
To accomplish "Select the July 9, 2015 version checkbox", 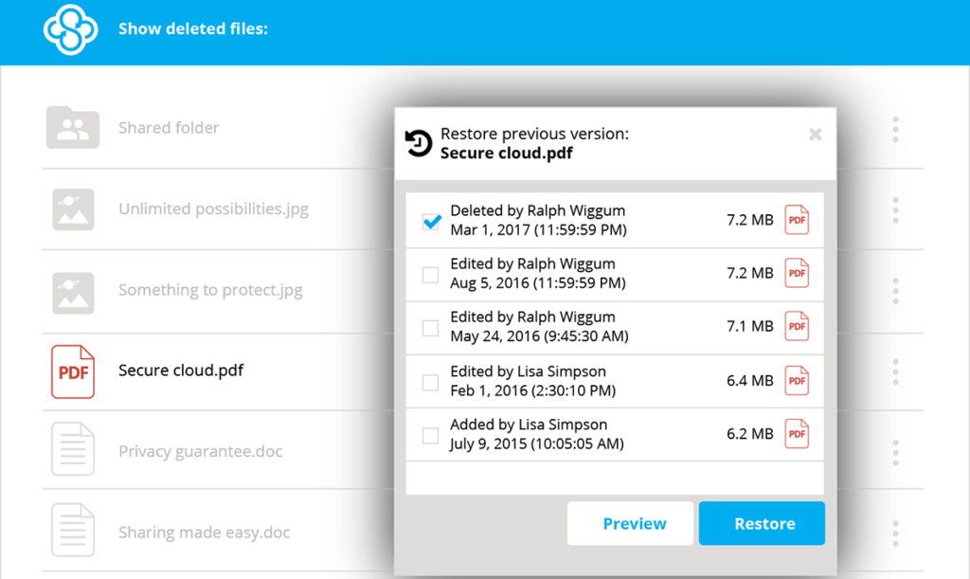I will pyautogui.click(x=431, y=435).
